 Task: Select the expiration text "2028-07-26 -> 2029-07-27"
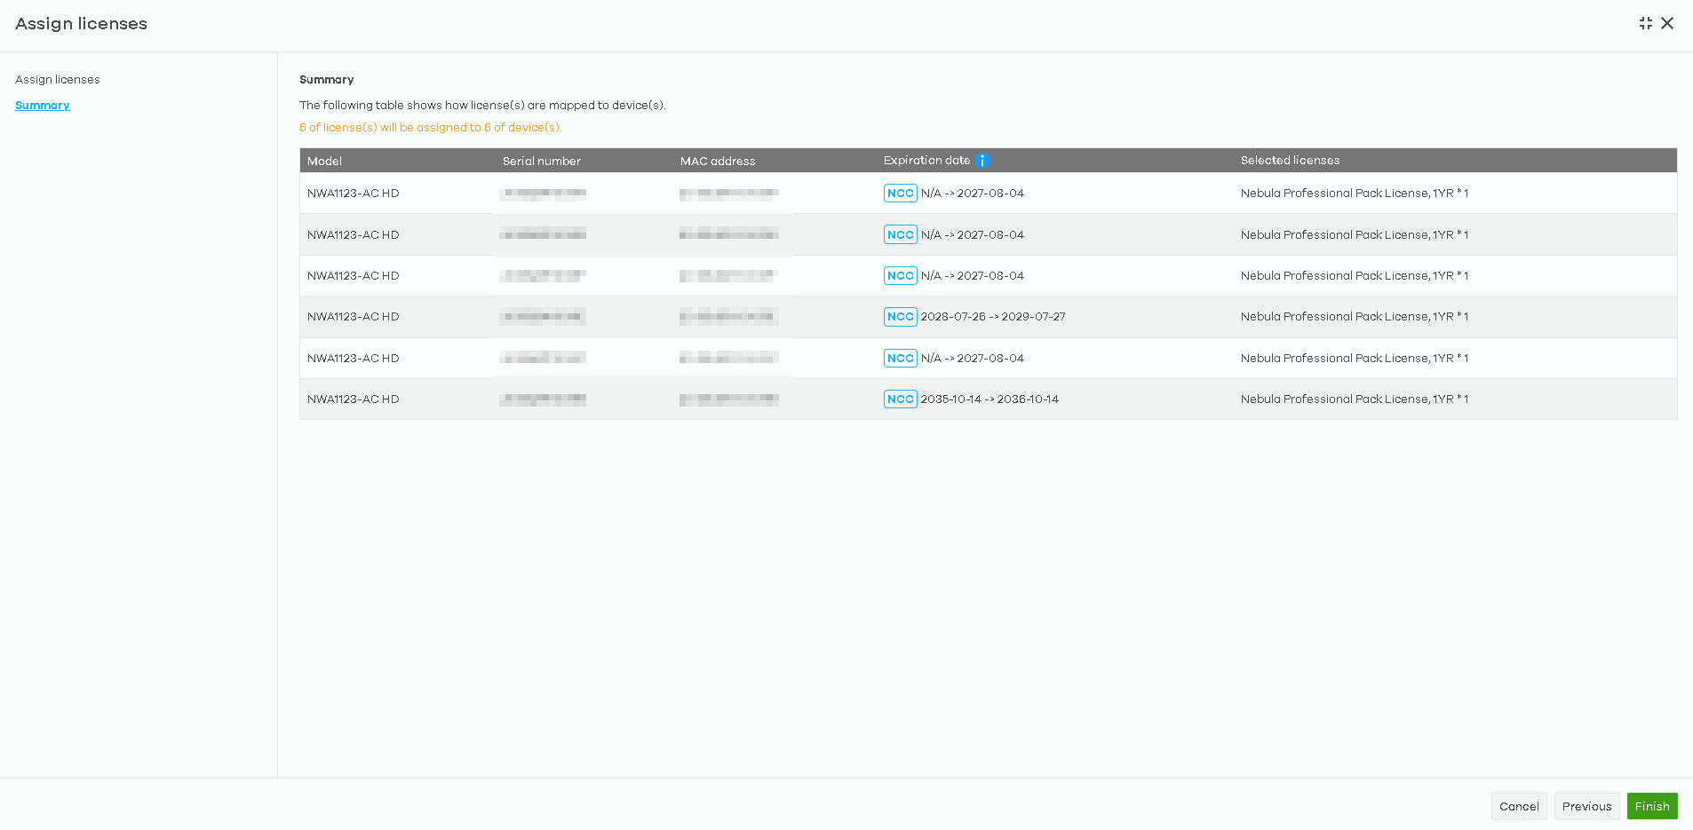[993, 317]
